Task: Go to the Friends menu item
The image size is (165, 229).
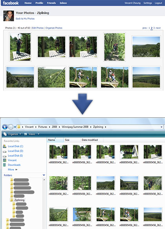Action: pyautogui.click(x=51, y=3)
